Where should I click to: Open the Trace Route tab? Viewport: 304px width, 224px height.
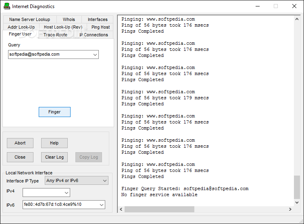(56, 35)
